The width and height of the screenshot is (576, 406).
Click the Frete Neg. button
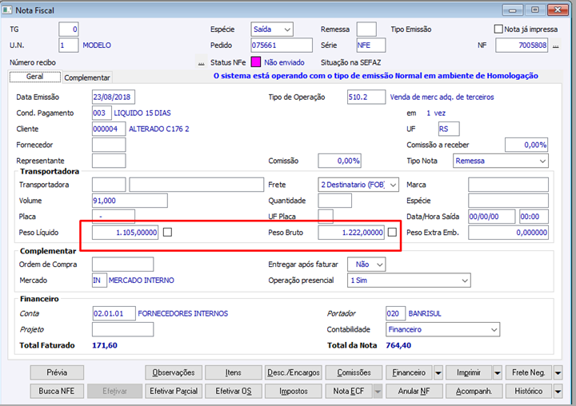[529, 372]
